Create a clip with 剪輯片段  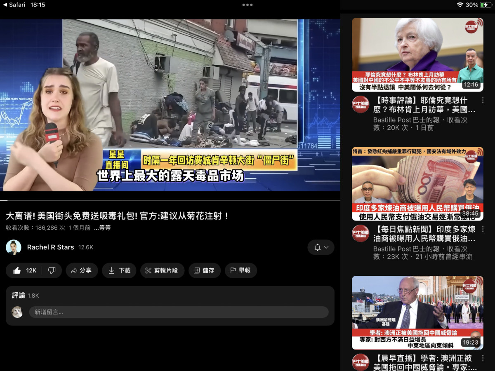[x=162, y=270]
